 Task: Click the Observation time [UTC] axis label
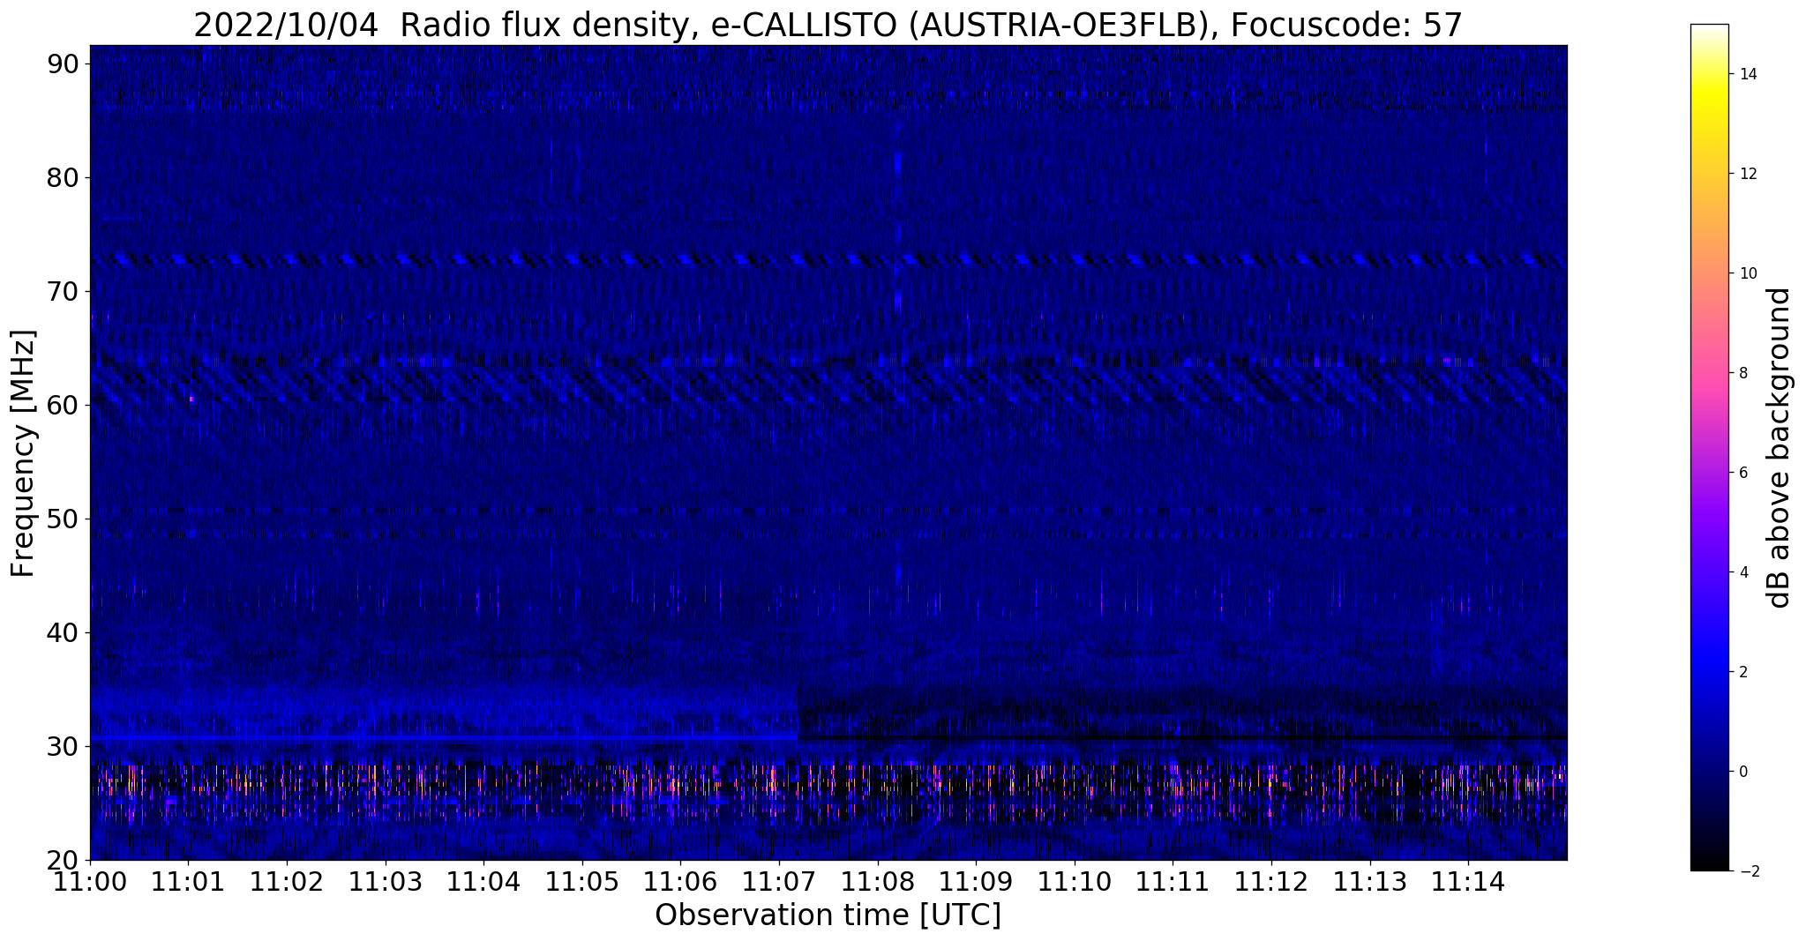tap(828, 915)
